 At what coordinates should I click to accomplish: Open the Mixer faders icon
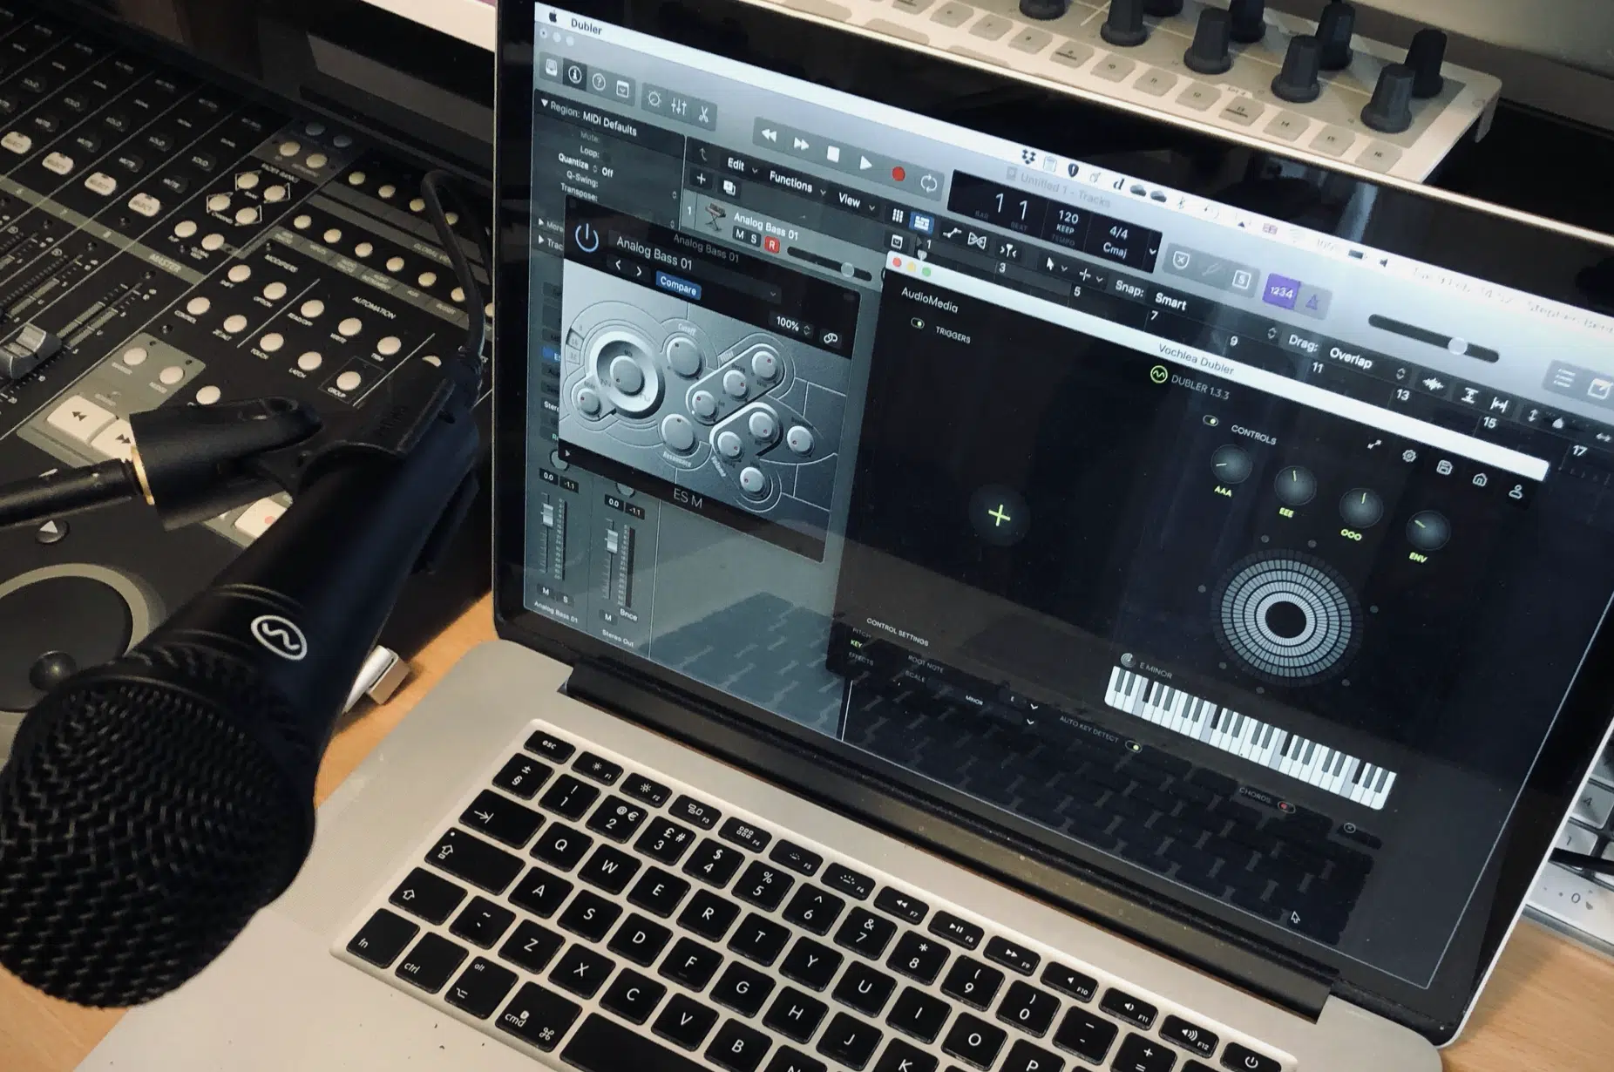pos(679,106)
